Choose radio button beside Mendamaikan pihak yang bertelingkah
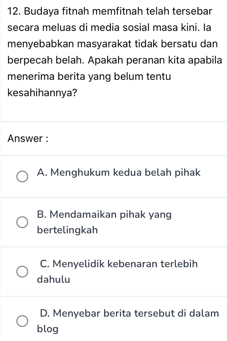 tap(22, 222)
